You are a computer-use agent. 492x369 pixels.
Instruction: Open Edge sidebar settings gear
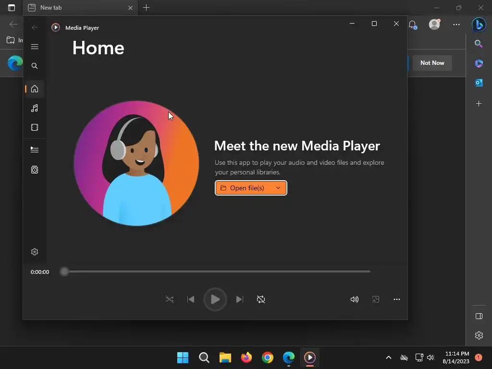click(479, 335)
